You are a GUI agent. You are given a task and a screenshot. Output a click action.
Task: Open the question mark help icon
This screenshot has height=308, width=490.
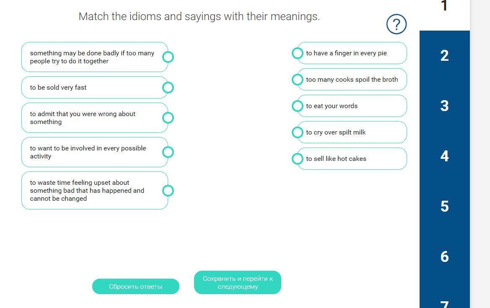point(396,24)
